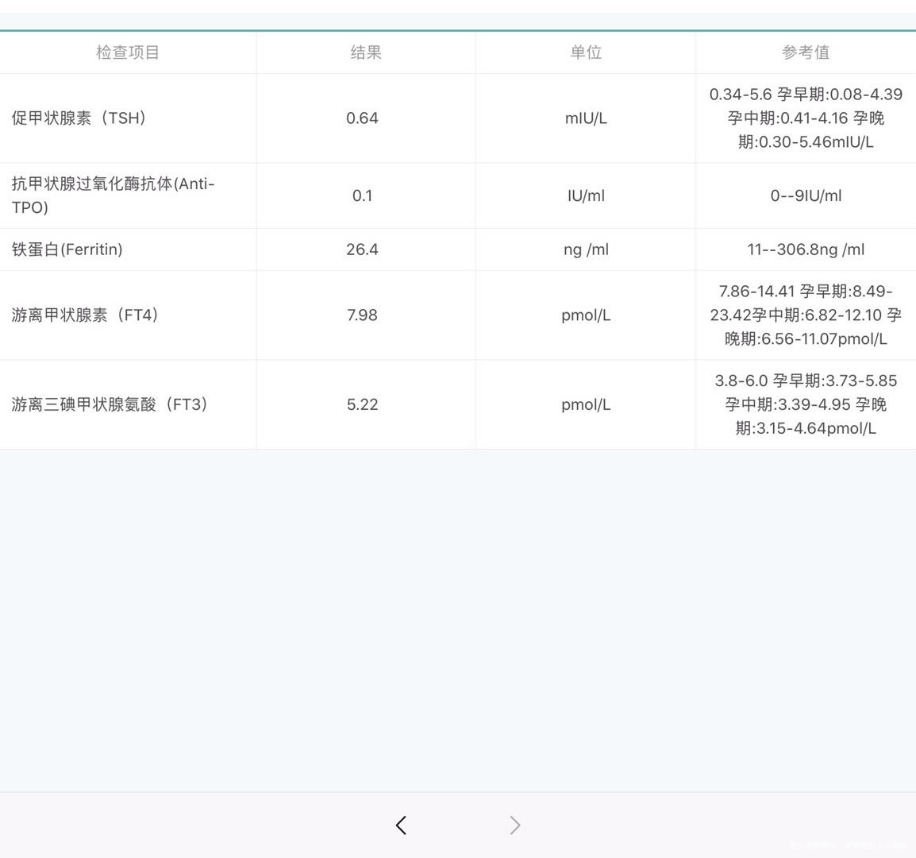Viewport: 916px width, 858px height.
Task: Click the left back-navigation chevron
Action: (400, 825)
